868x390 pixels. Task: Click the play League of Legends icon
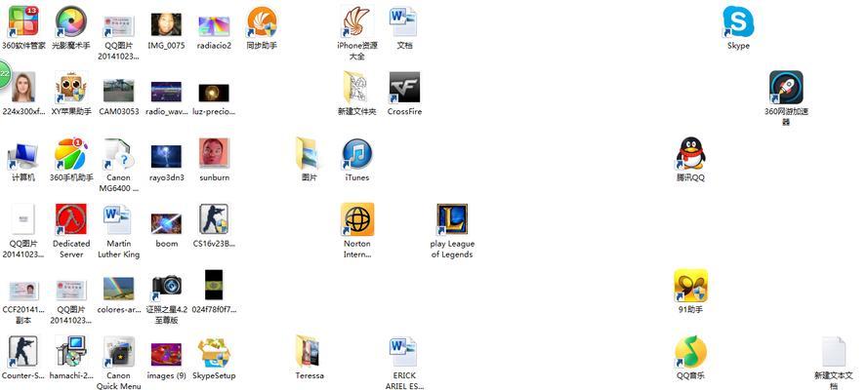pyautogui.click(x=452, y=219)
